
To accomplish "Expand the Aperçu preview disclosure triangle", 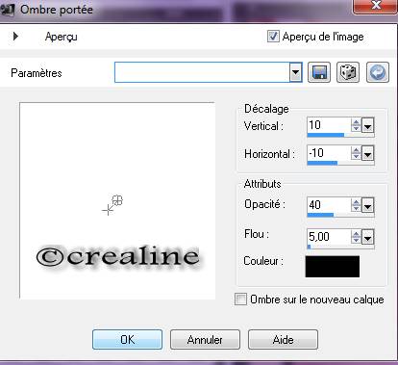I will click(x=15, y=36).
